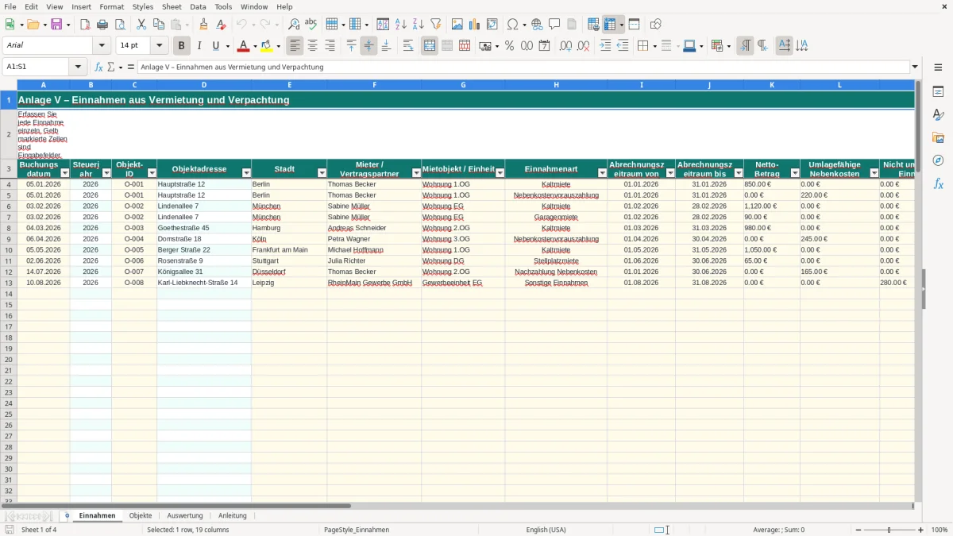Select column header F

pos(374,84)
